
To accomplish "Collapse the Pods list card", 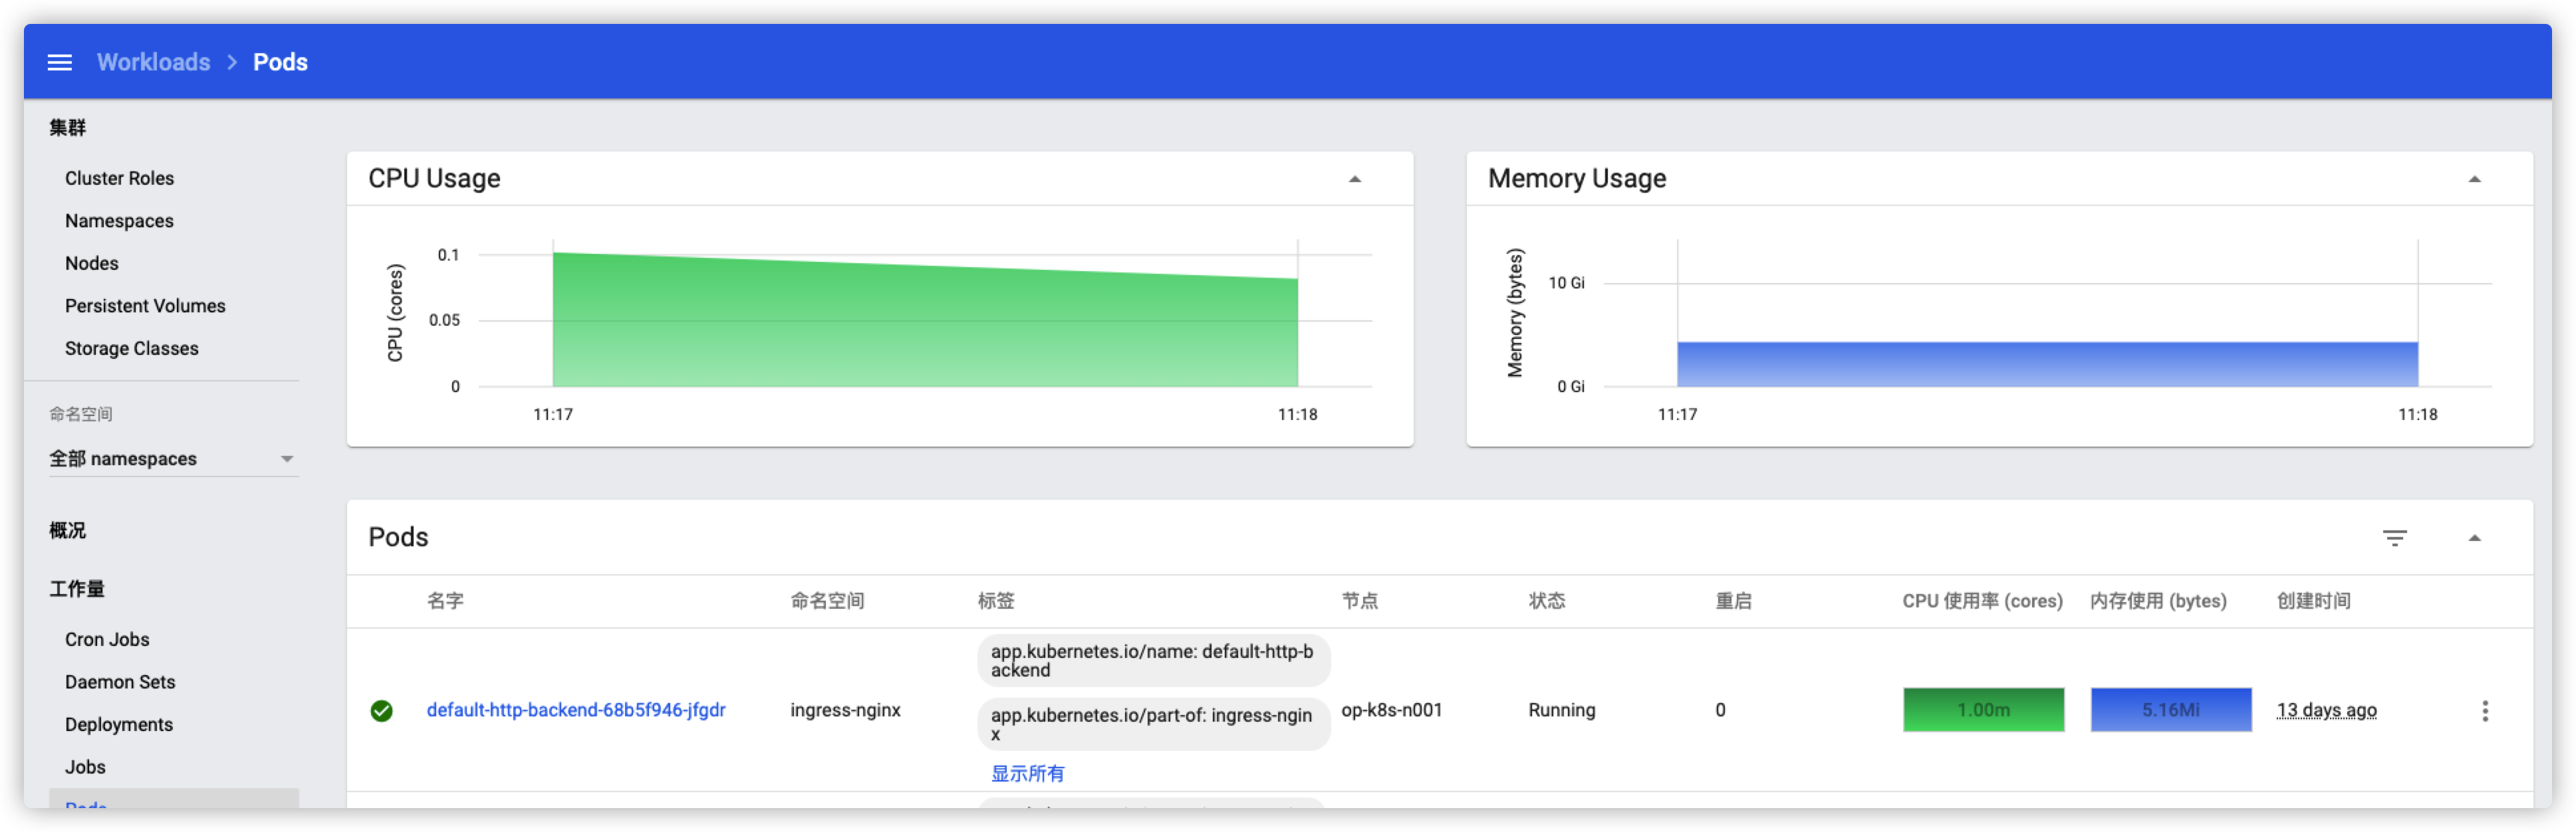I will point(2474,538).
